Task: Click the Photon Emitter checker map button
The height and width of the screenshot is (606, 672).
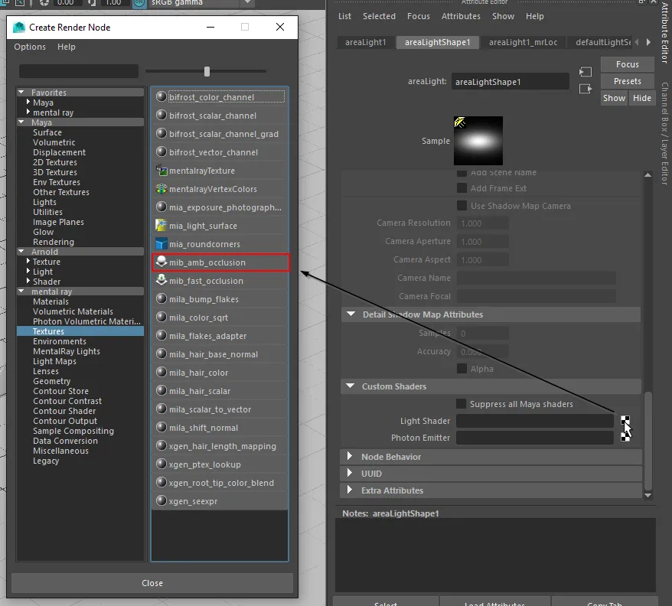Action: tap(625, 437)
